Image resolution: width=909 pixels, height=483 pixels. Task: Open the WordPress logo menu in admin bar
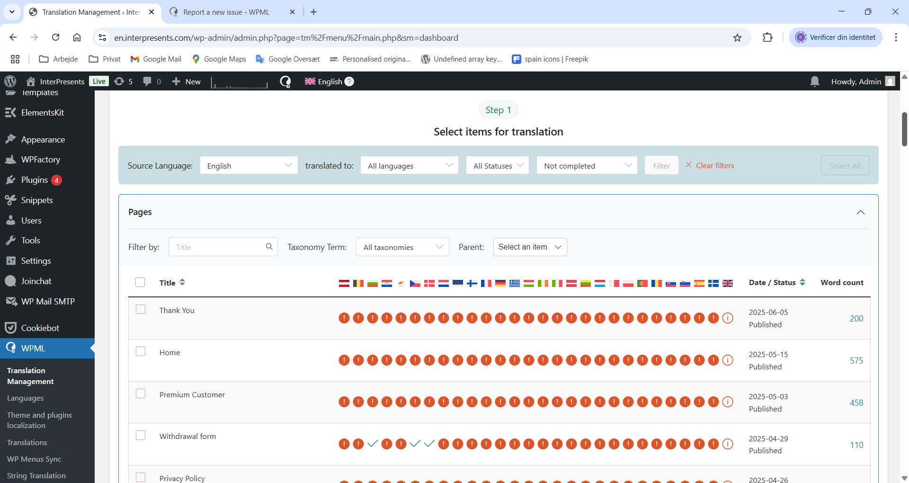10,81
